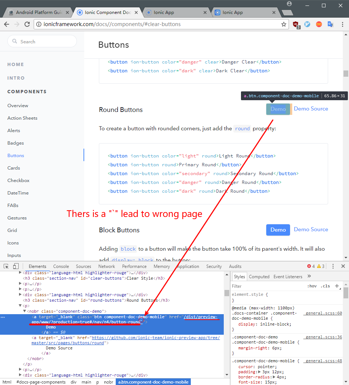The image size is (349, 385).
Task: Select the inspect element tool in DevTools
Action: pos(5,266)
